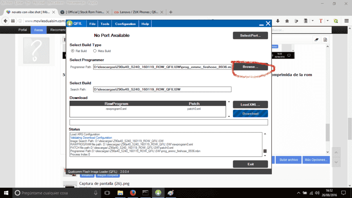The width and height of the screenshot is (352, 198).
Task: Click Validating Download Configuration status line
Action: (91, 138)
